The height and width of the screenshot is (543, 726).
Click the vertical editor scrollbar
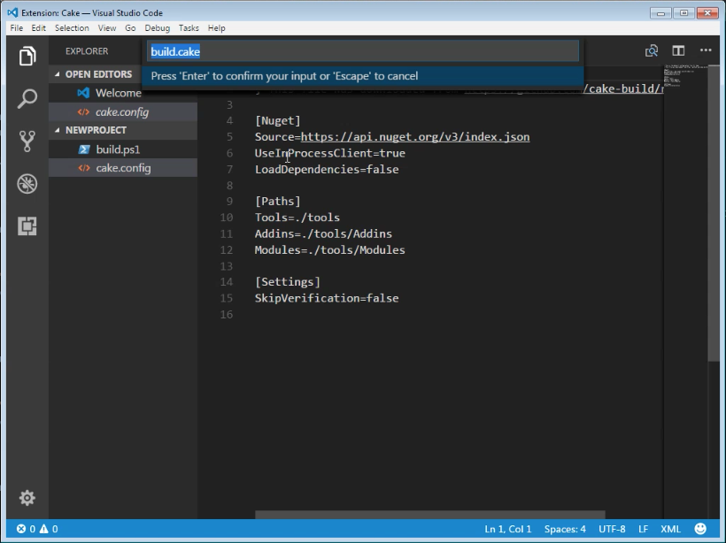pyautogui.click(x=714, y=213)
